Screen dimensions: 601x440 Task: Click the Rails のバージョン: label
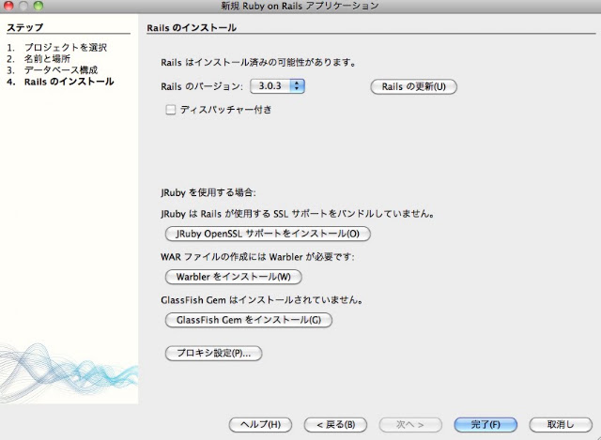(202, 86)
